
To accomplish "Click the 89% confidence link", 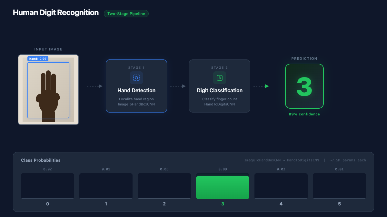I will tap(304, 114).
